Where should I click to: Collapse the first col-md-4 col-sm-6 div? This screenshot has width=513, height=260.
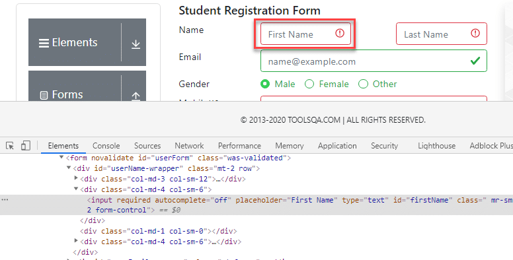[76, 189]
